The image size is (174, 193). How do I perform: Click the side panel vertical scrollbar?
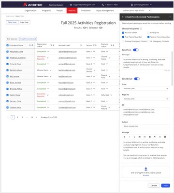click(172, 69)
